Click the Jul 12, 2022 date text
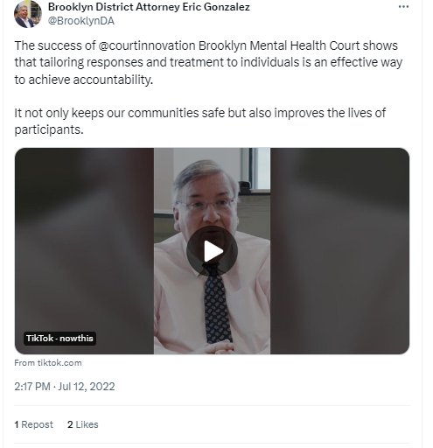The height and width of the screenshot is (448, 433). click(x=87, y=387)
